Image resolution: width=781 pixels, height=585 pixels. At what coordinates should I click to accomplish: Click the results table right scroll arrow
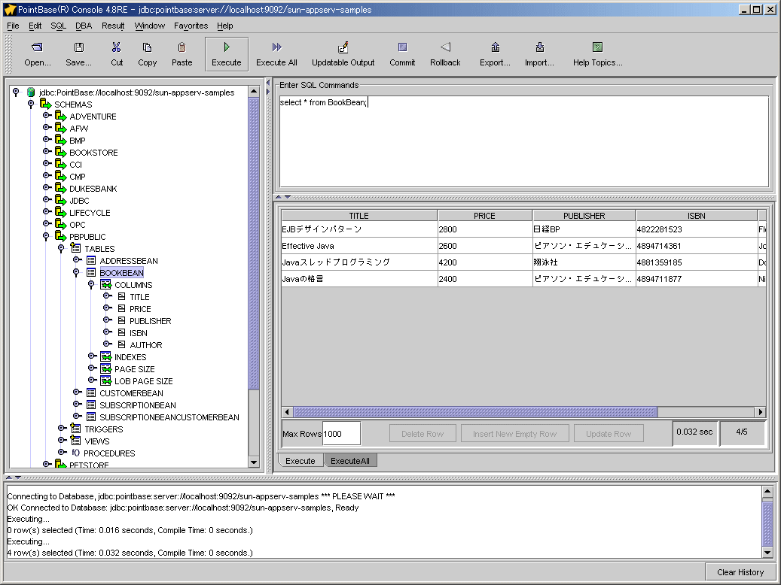click(x=760, y=412)
